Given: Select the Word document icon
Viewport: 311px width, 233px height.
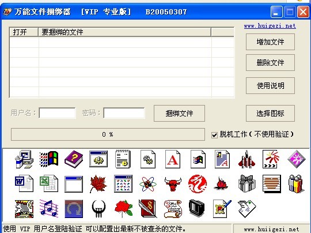Looking at the screenshot, I should (24, 183).
